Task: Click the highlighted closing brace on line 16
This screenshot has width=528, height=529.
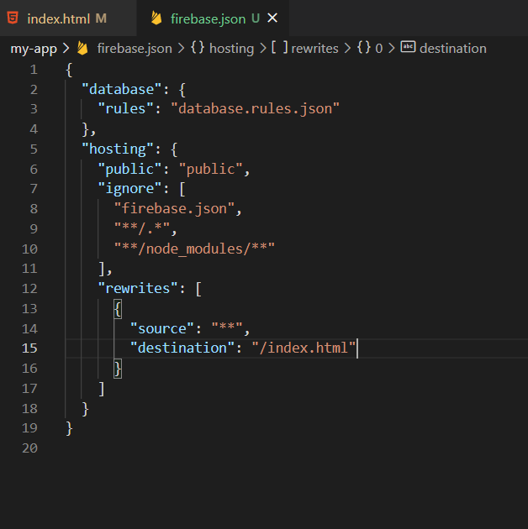Action: pyautogui.click(x=118, y=369)
